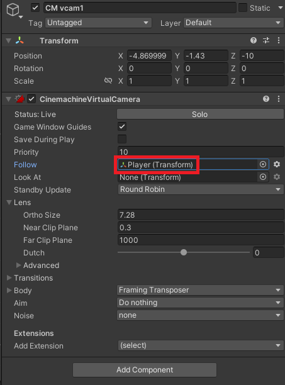Click Look At object picker circle

pos(262,177)
